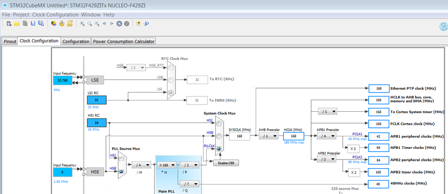Select LSI in the RTC Clock Mux

[x=171, y=92]
